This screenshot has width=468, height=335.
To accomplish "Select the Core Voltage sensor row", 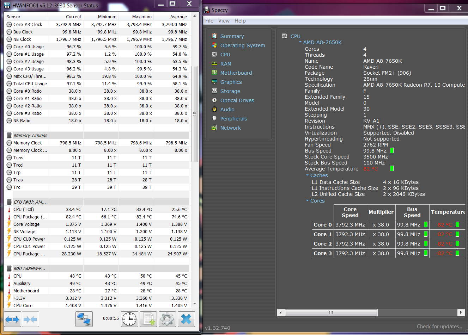I will pos(97,224).
